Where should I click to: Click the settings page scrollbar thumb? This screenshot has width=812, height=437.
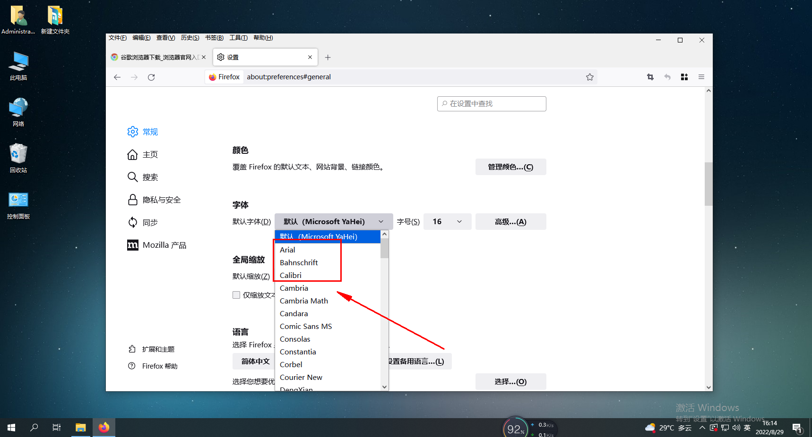click(708, 184)
